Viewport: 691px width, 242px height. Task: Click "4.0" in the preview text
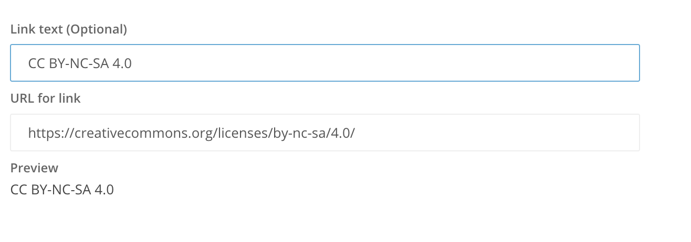pyautogui.click(x=104, y=189)
